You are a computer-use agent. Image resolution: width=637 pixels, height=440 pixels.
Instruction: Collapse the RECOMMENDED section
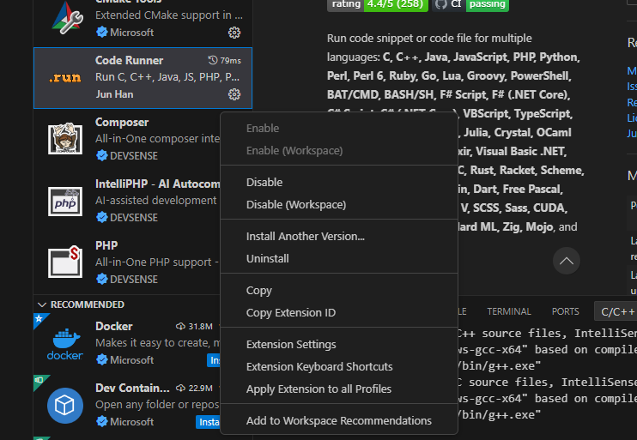coord(42,304)
